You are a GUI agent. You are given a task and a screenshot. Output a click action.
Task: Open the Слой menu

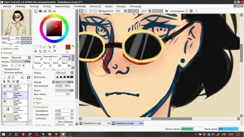(47, 6)
